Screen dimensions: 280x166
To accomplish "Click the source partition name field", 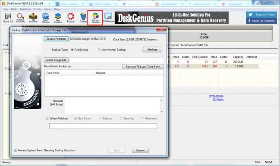I will click(x=88, y=39).
